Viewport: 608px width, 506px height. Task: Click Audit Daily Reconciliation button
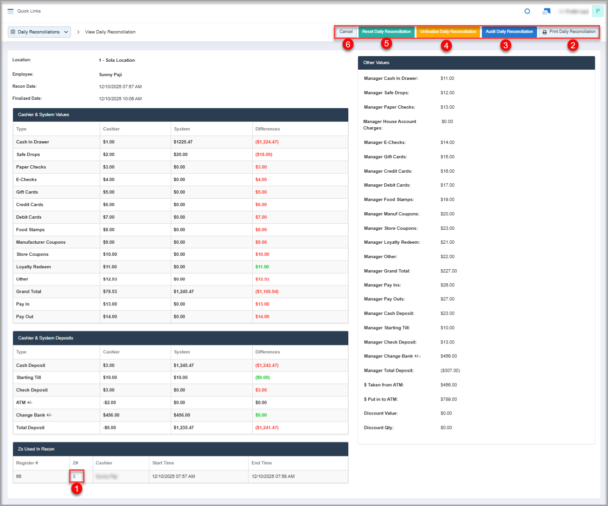509,32
